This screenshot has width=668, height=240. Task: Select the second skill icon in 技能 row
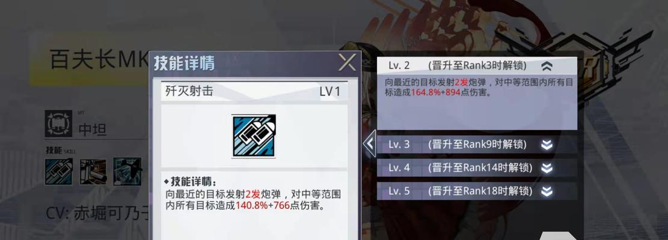(93, 172)
